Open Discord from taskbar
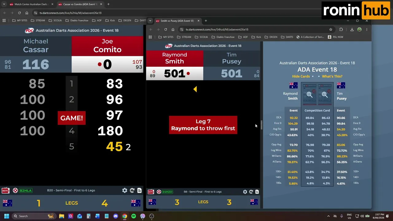 coord(115,216)
